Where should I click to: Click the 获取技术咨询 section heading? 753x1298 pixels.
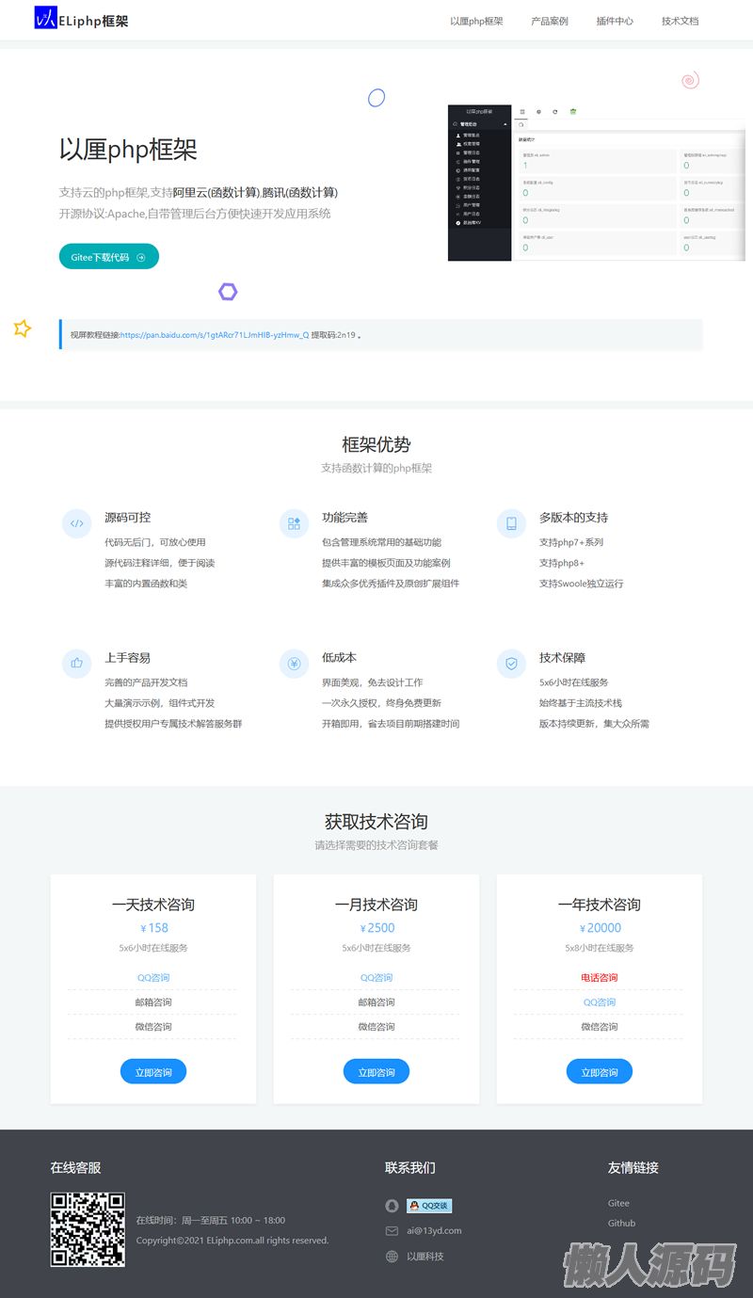(x=376, y=822)
